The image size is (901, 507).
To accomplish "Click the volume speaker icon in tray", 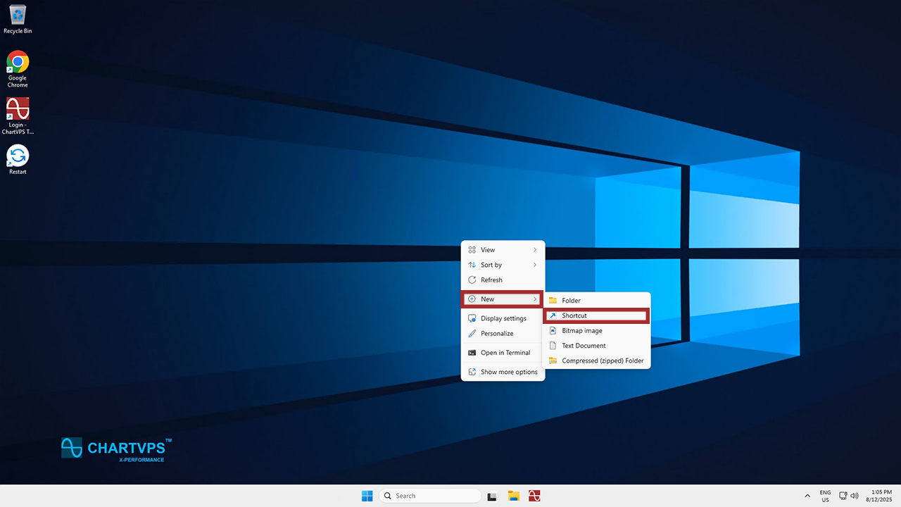I will click(x=855, y=496).
